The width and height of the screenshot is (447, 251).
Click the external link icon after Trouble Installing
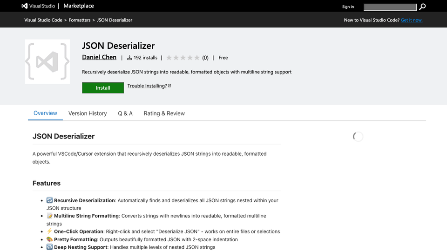point(169,86)
